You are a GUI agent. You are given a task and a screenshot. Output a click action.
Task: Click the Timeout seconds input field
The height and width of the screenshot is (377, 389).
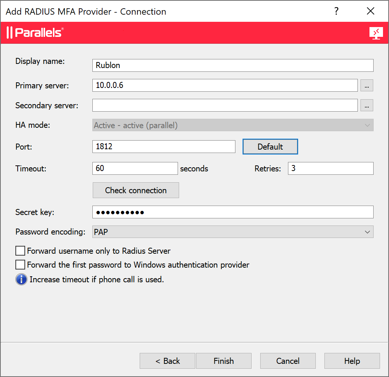[x=135, y=168]
